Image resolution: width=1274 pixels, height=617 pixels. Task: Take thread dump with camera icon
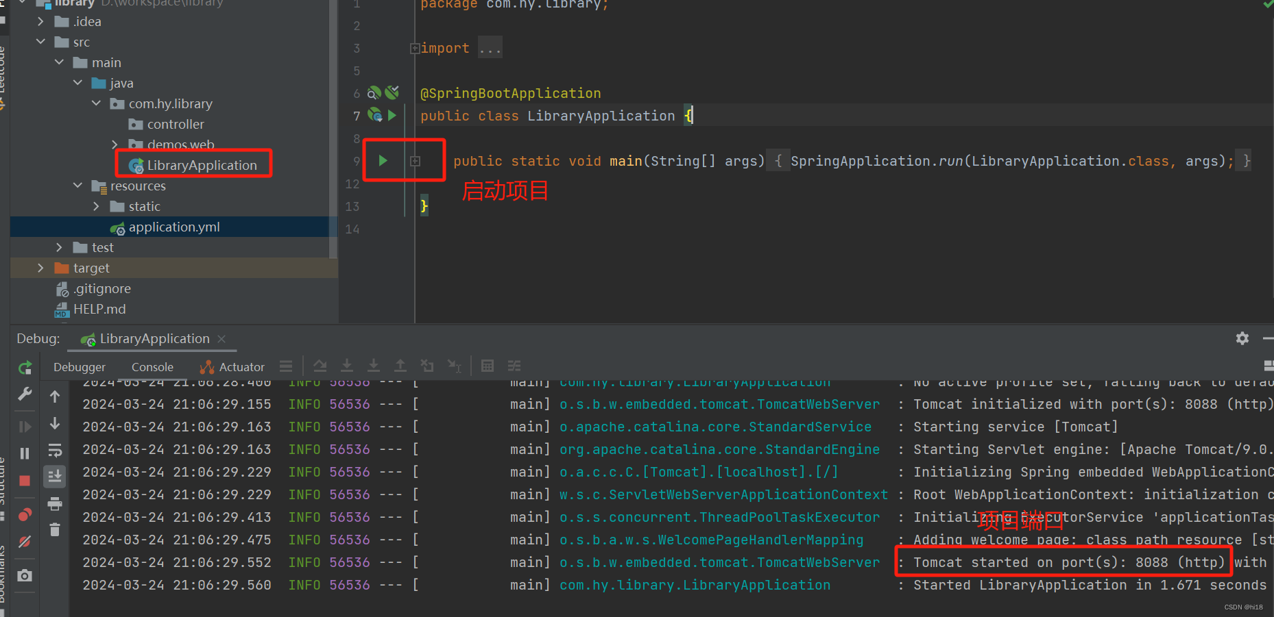25,575
